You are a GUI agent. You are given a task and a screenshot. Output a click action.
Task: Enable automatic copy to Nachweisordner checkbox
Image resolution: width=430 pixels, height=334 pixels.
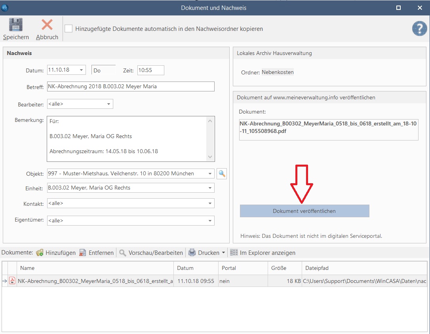pos(69,28)
